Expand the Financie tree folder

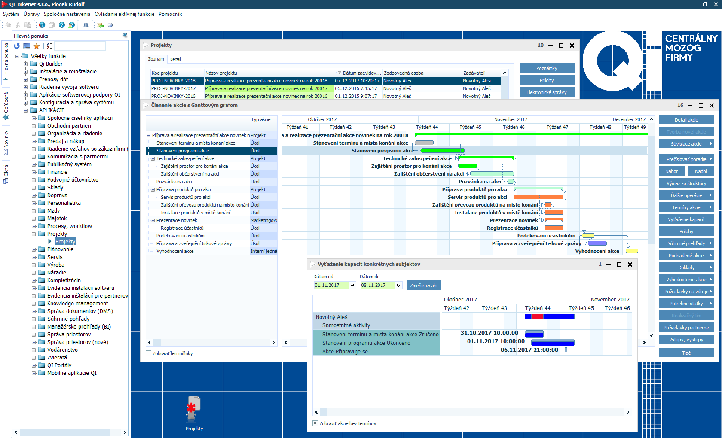click(34, 172)
